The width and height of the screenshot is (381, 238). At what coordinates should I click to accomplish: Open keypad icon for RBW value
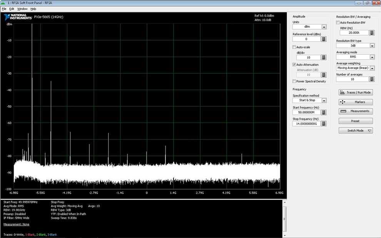click(x=372, y=33)
